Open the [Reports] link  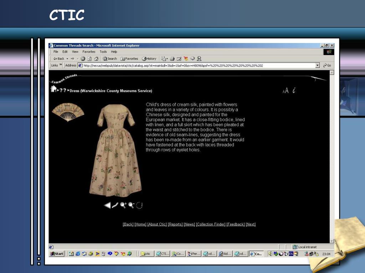point(175,224)
